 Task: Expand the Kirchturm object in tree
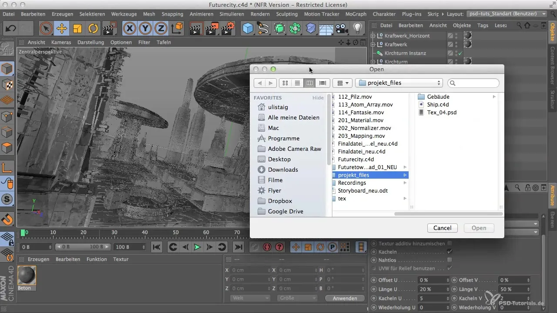pyautogui.click(x=373, y=62)
